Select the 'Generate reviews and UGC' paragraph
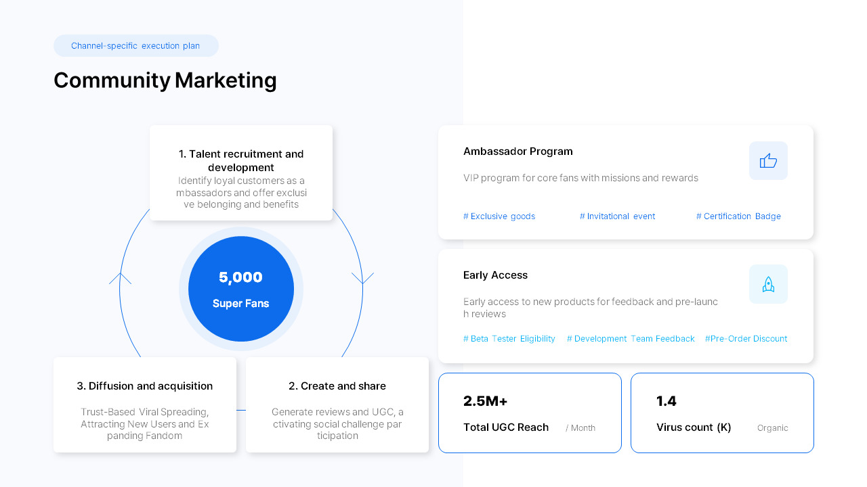Screen dimensions: 867x487 [x=337, y=424]
